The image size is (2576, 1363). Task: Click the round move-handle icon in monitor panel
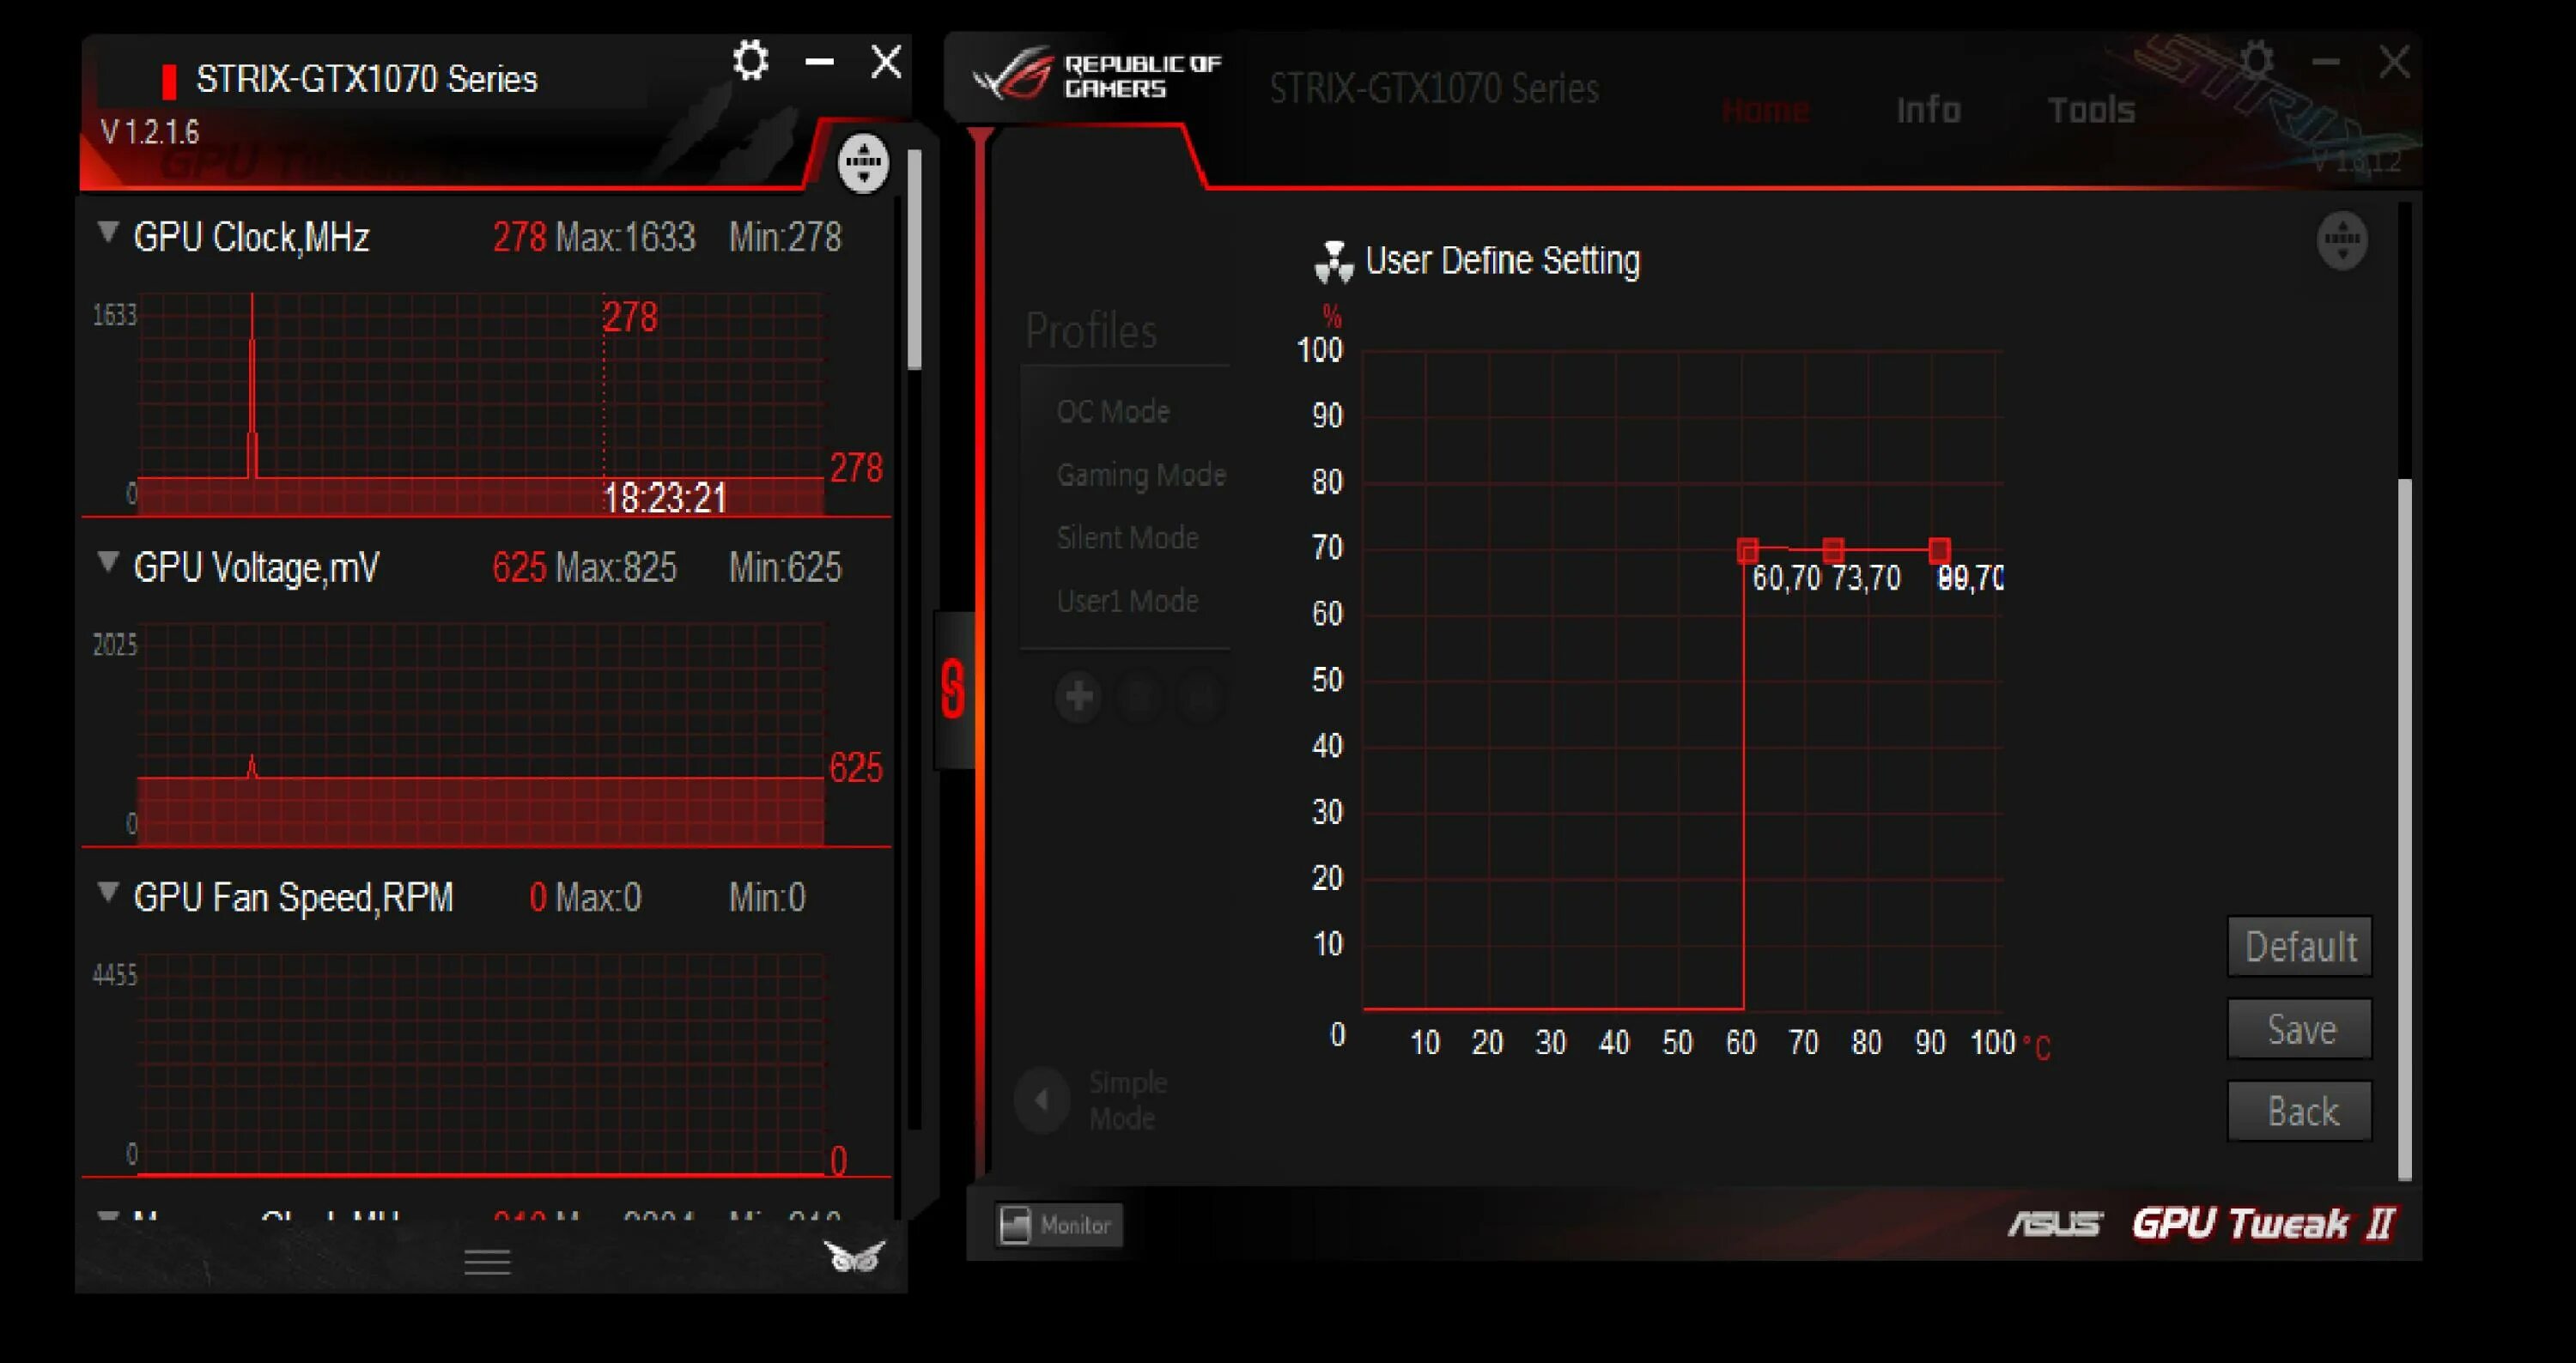(x=863, y=163)
